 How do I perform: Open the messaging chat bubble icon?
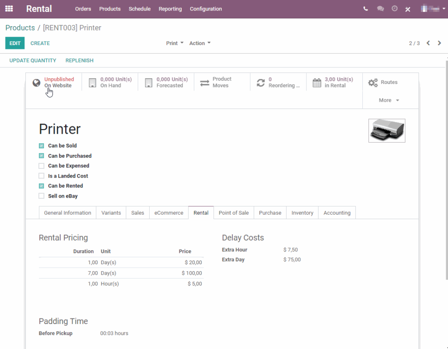click(380, 8)
